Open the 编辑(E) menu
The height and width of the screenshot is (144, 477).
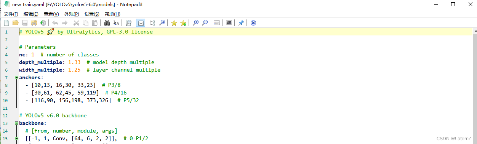pyautogui.click(x=31, y=14)
